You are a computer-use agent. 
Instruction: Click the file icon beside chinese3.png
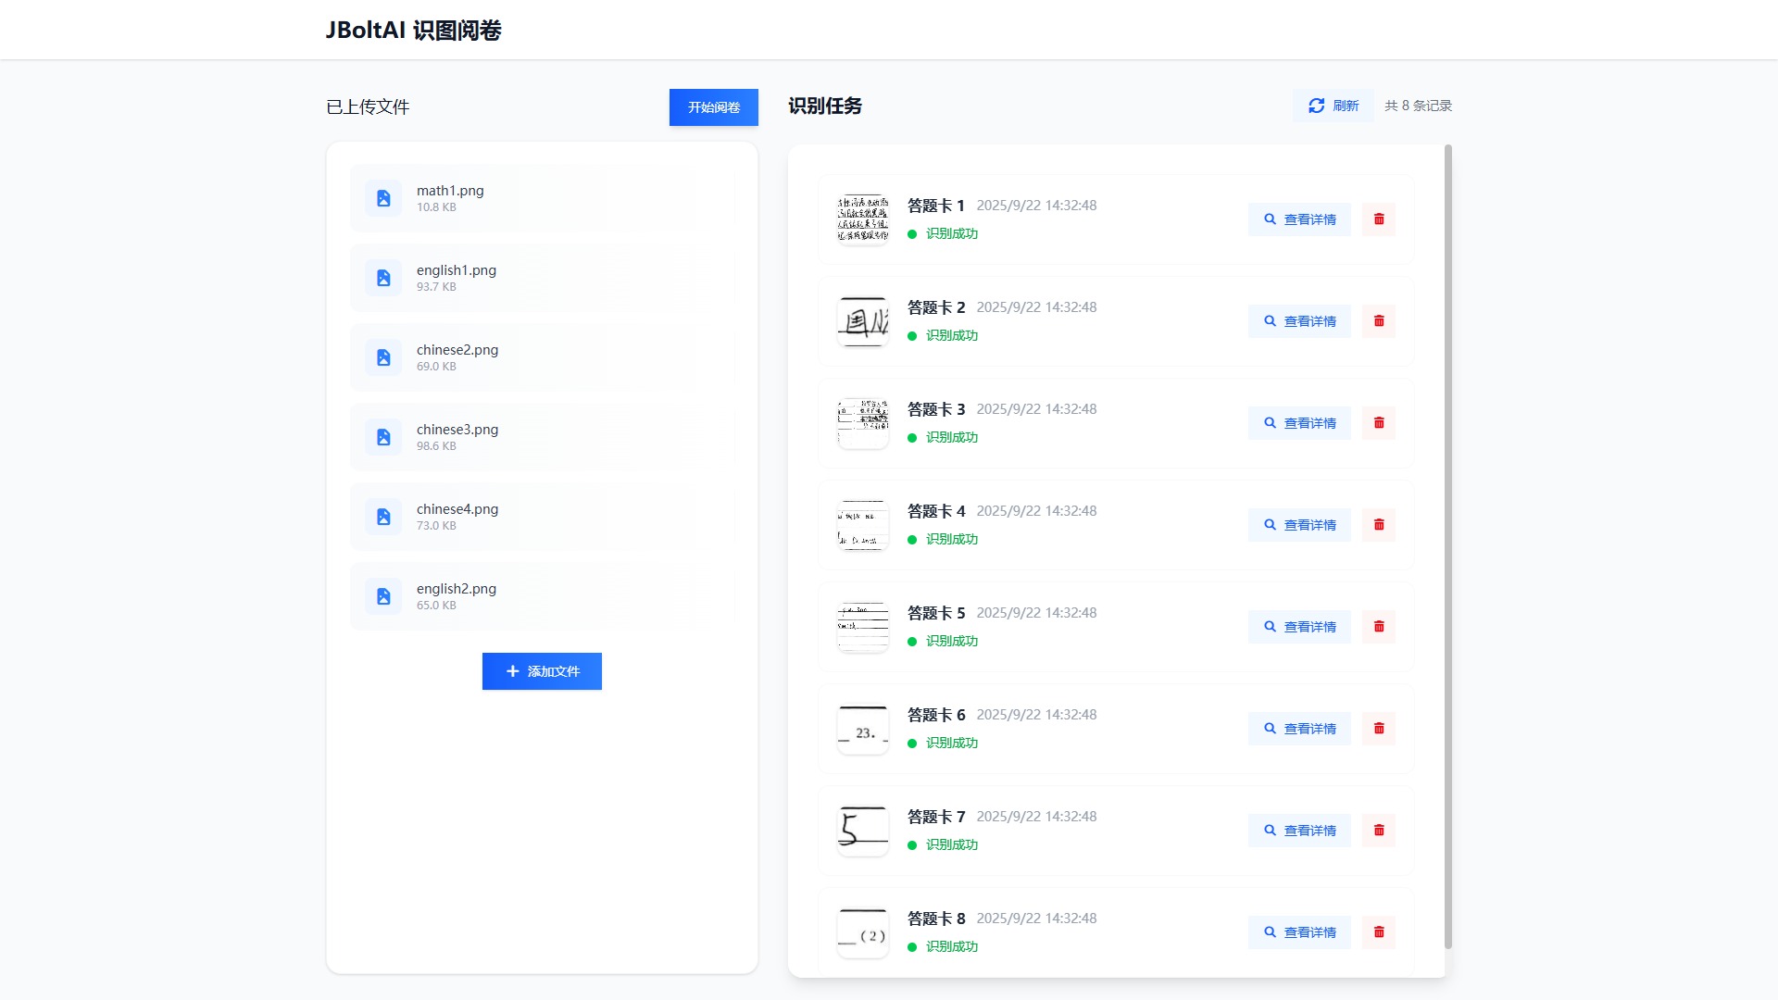[x=383, y=437]
